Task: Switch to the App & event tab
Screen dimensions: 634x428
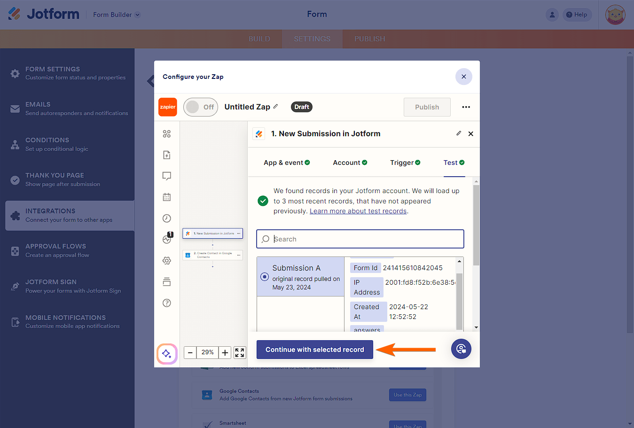Action: [287, 163]
